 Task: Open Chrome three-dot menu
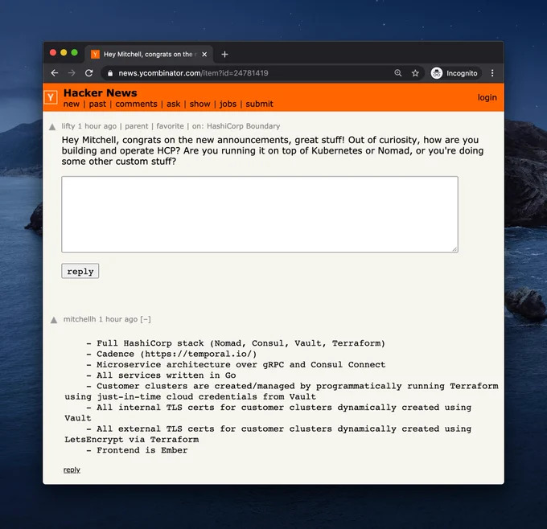(492, 73)
